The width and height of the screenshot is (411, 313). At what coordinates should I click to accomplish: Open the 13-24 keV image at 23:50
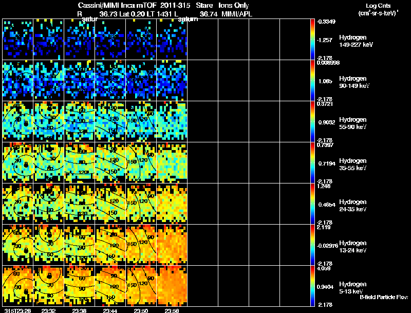coord(141,245)
